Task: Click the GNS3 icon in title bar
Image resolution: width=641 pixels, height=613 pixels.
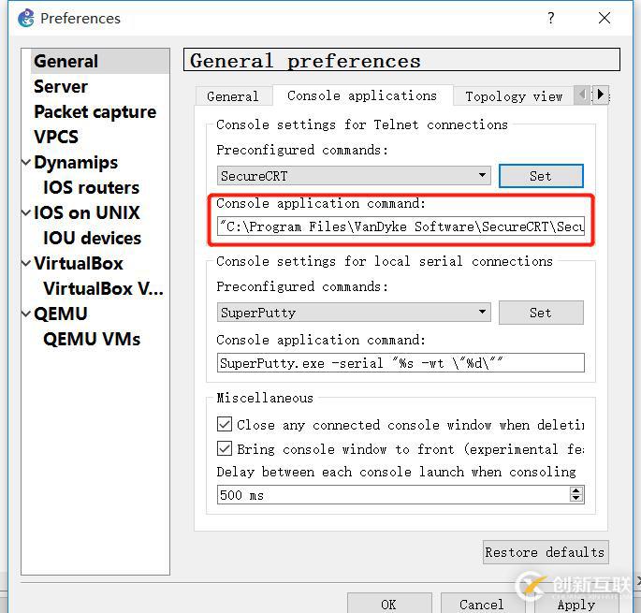Action: point(26,18)
